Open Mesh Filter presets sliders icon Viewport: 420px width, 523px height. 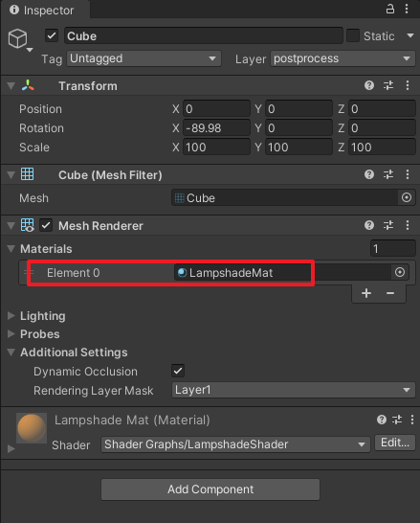(388, 174)
